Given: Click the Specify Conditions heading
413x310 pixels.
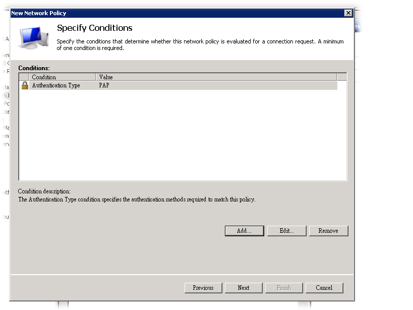Looking at the screenshot, I should [94, 28].
